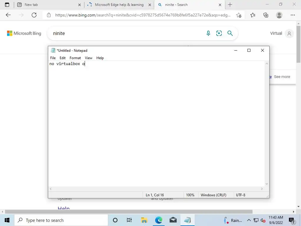Screen dimensions: 301x226
Task: Minimize the Notepad window
Action: 236,50
